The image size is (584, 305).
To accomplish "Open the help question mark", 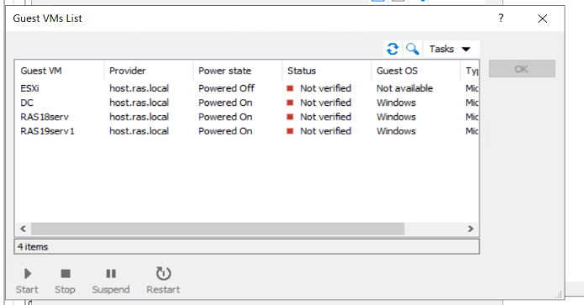I will coord(501,18).
